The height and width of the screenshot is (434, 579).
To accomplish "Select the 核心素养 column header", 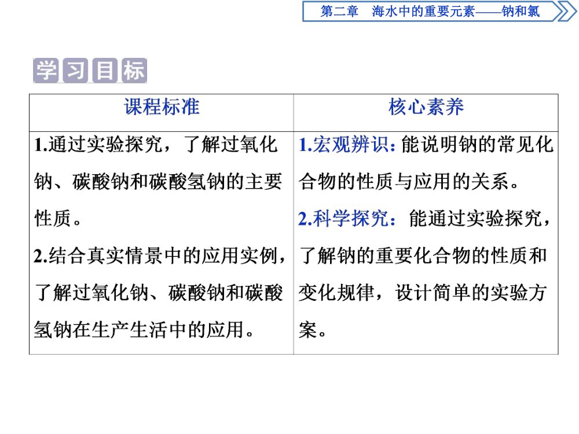I will [x=426, y=107].
